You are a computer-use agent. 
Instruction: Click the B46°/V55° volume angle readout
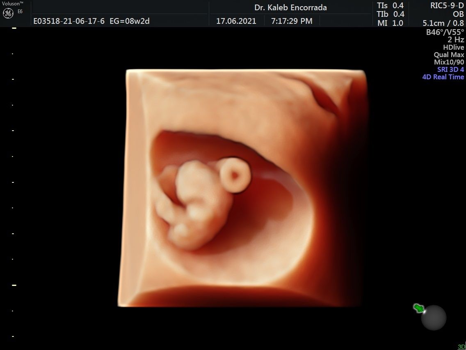pyautogui.click(x=445, y=32)
